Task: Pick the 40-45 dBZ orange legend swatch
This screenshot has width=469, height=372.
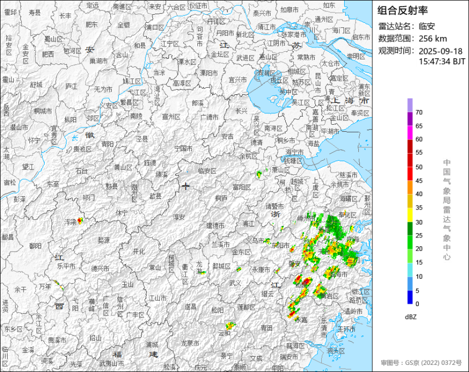Action: (410, 187)
